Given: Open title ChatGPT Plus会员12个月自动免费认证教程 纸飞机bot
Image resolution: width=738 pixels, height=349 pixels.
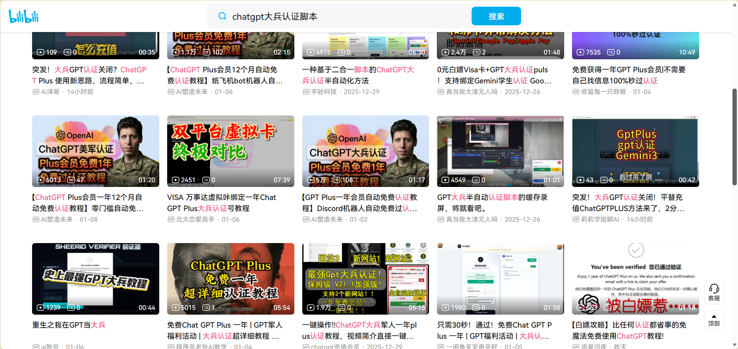Looking at the screenshot, I should coord(225,75).
